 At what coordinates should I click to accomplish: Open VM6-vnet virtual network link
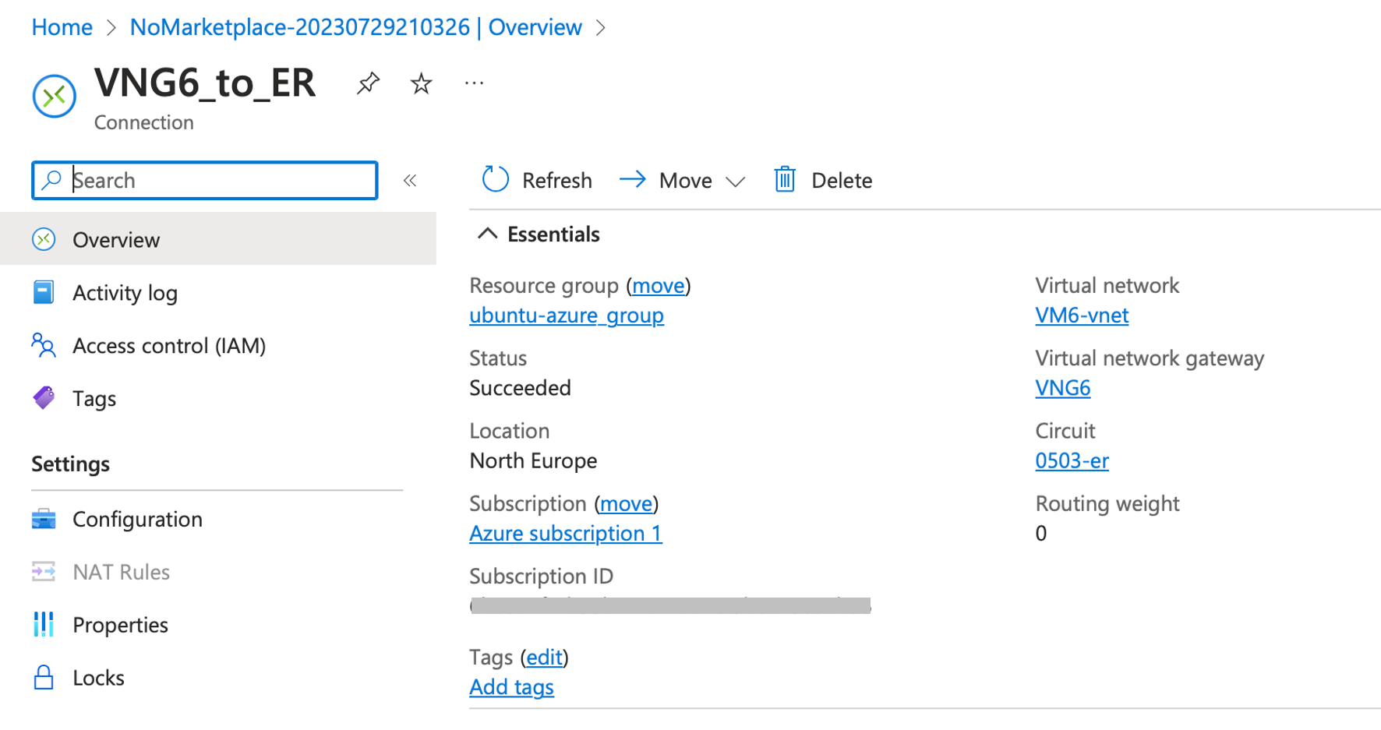[x=1082, y=316]
